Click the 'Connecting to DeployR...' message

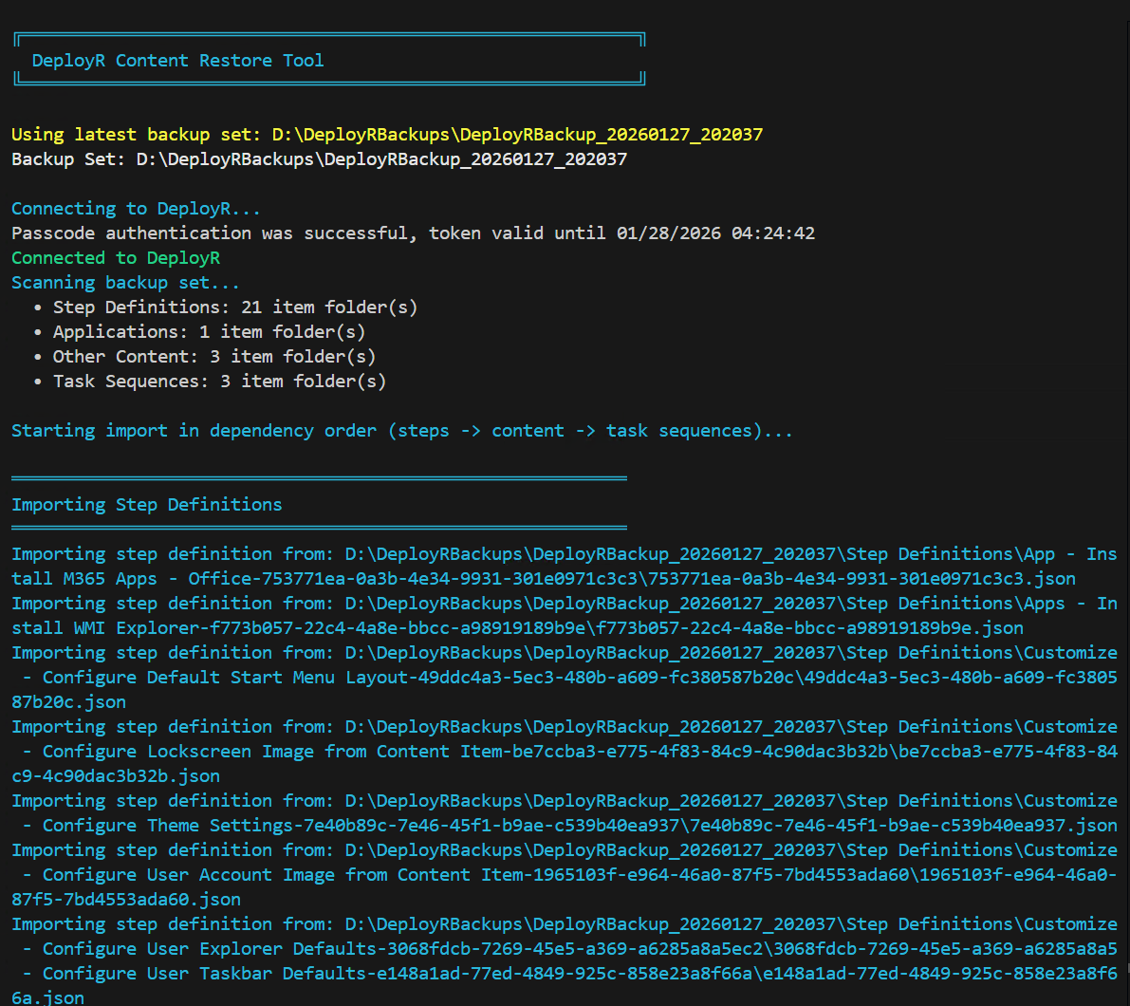(x=136, y=209)
